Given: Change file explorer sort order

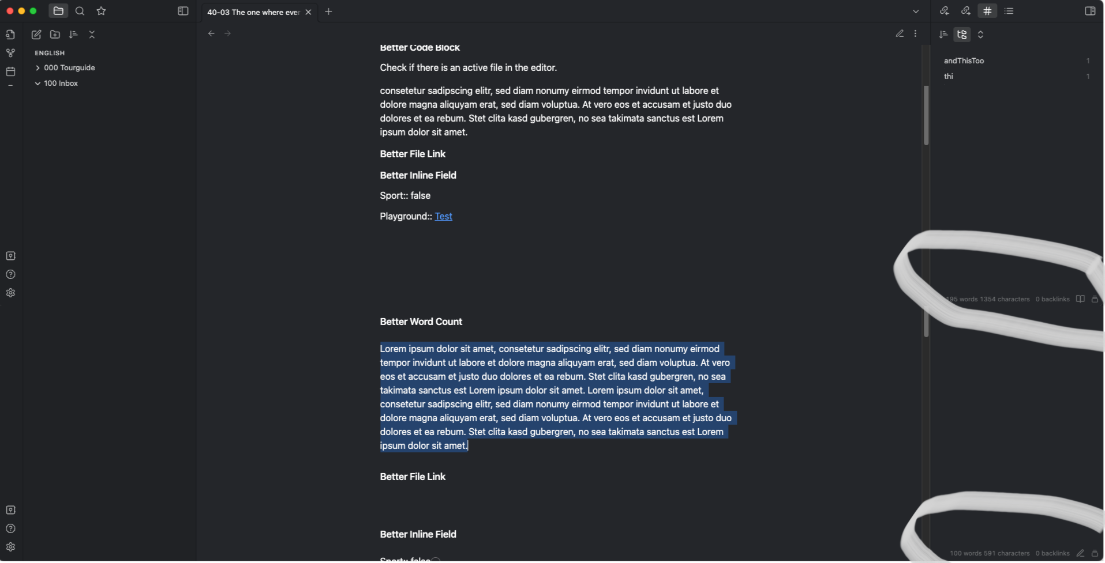Looking at the screenshot, I should tap(73, 35).
